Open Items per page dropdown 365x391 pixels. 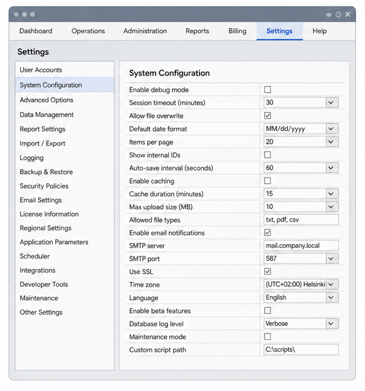(301, 142)
